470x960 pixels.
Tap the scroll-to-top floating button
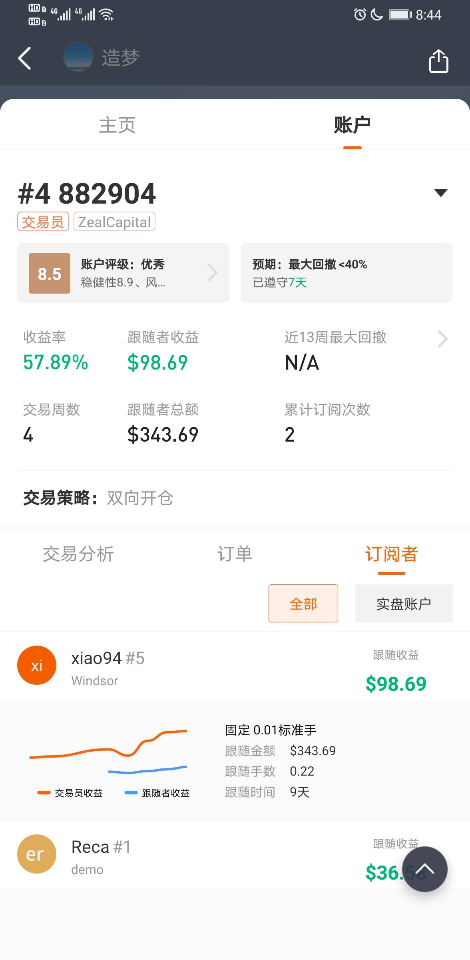click(424, 869)
